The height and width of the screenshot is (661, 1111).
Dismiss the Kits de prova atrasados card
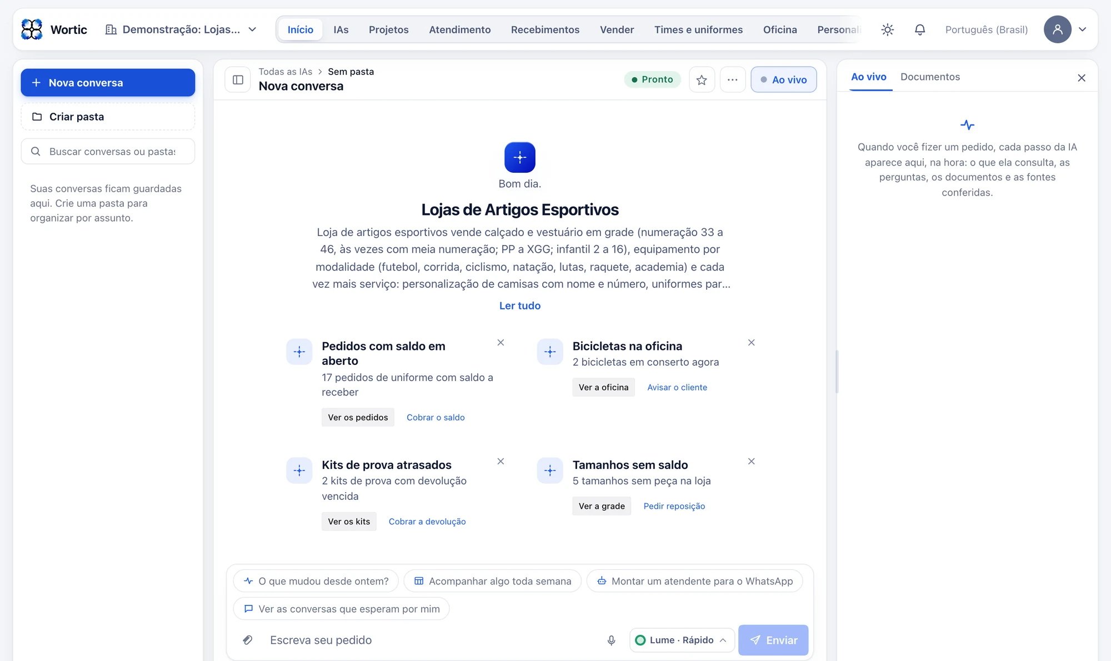[x=501, y=462]
